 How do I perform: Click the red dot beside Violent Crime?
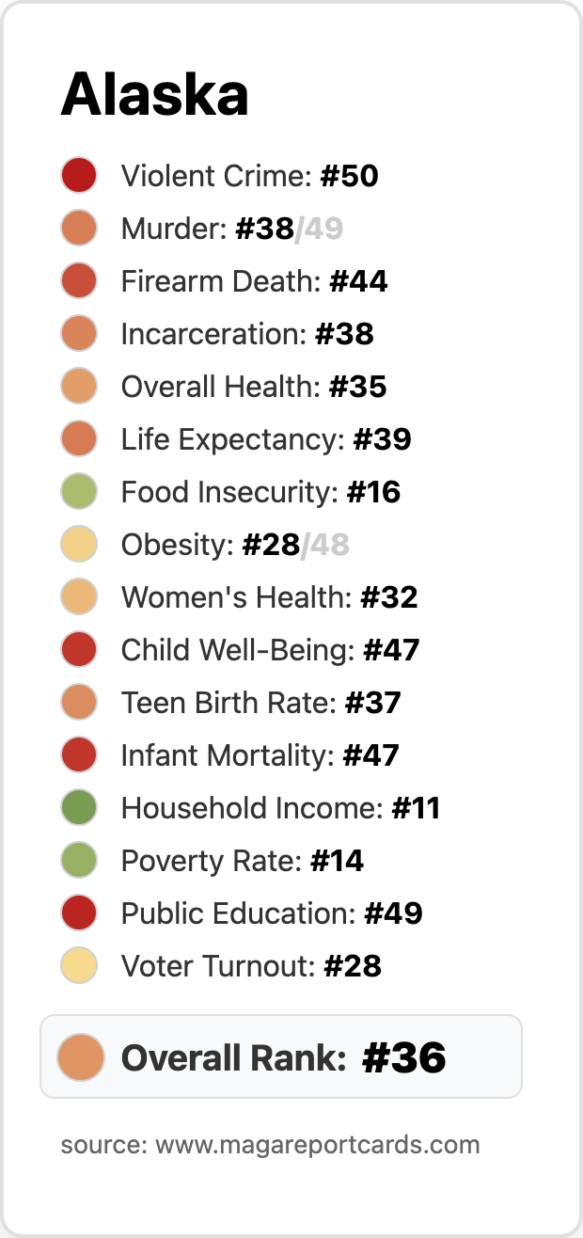point(80,176)
